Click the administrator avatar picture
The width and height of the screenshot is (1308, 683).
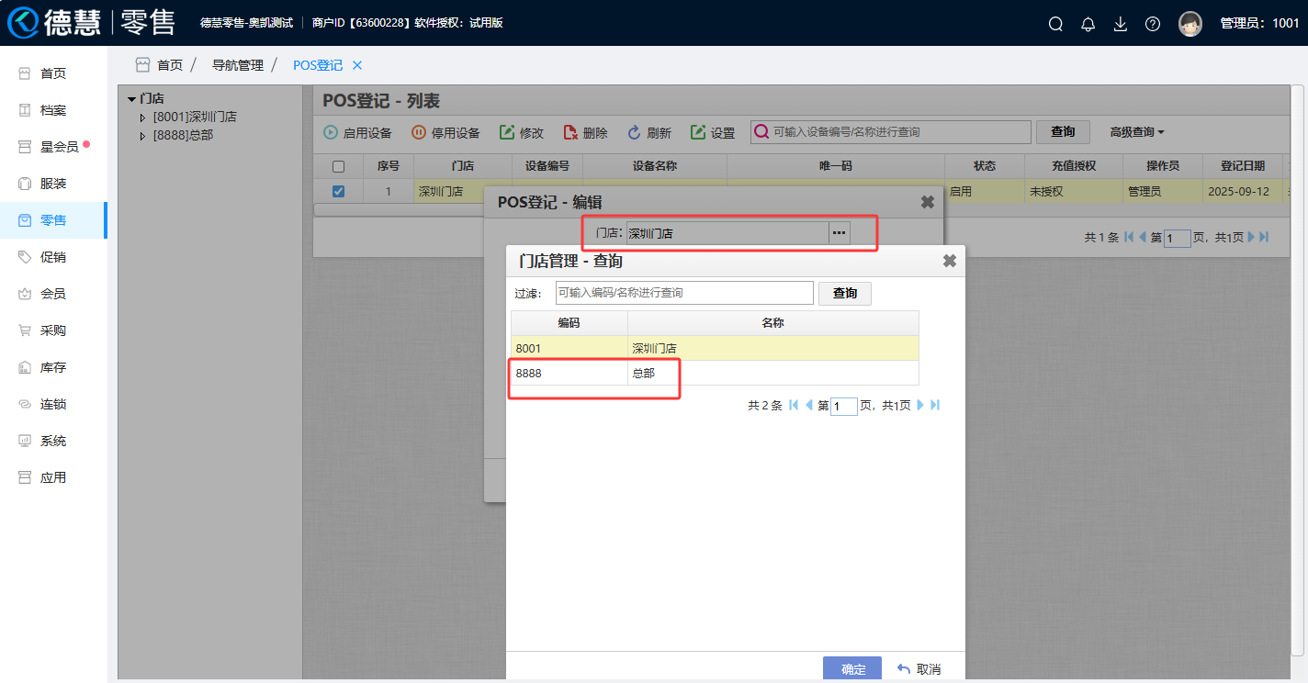click(1190, 24)
